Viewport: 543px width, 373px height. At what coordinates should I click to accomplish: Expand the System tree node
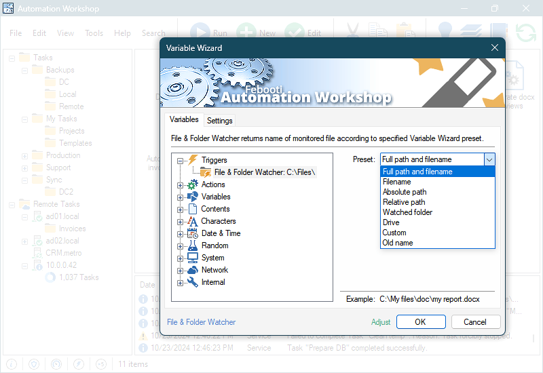[180, 258]
